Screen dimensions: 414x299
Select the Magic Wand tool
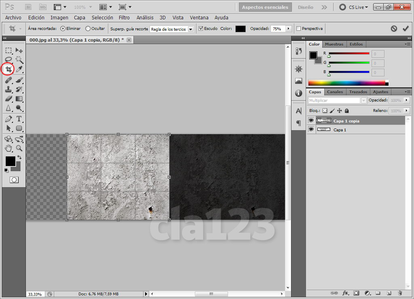click(x=19, y=60)
